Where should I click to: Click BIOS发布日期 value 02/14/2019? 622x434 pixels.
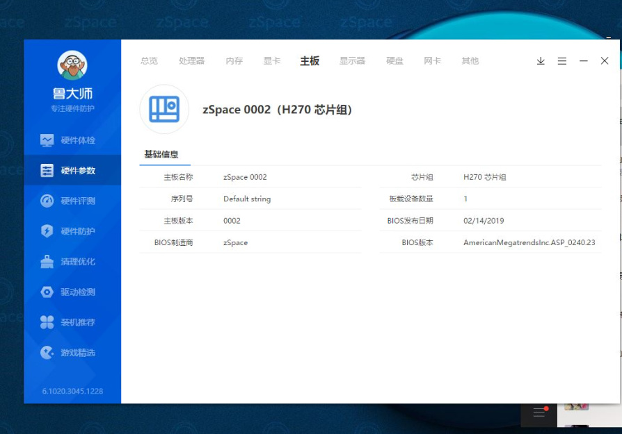tap(484, 221)
